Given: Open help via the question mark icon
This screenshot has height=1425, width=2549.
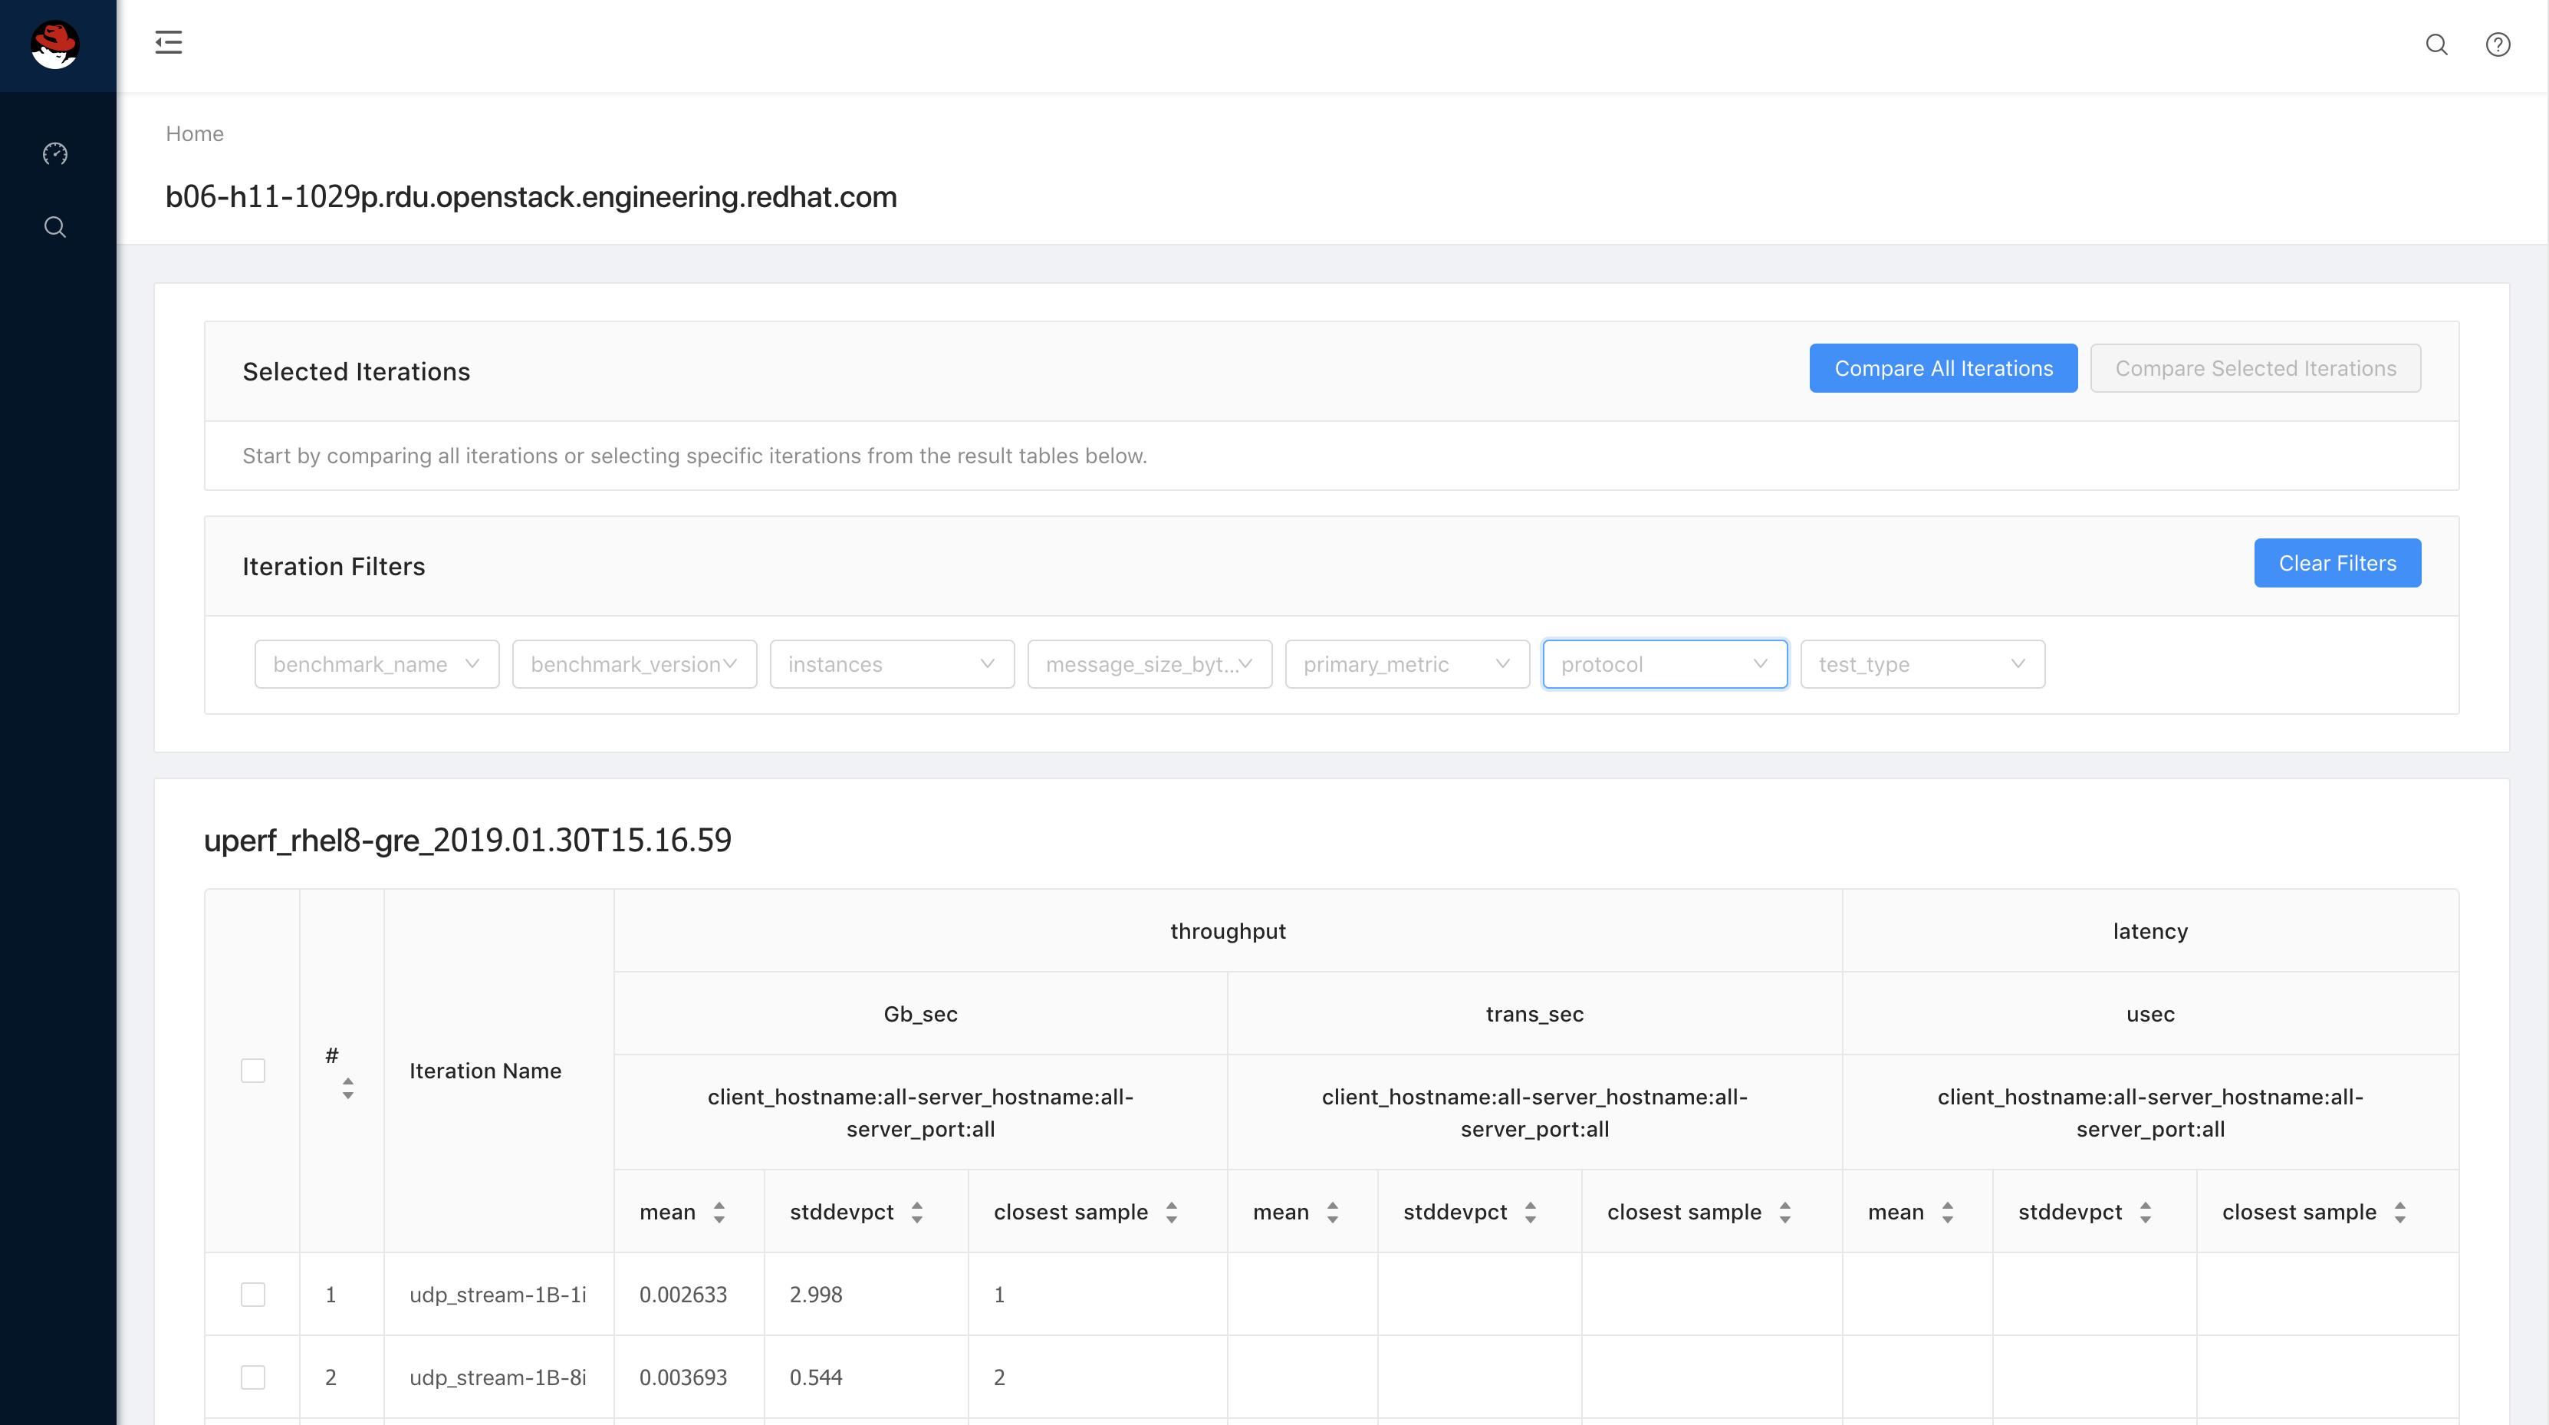Looking at the screenshot, I should [2497, 44].
